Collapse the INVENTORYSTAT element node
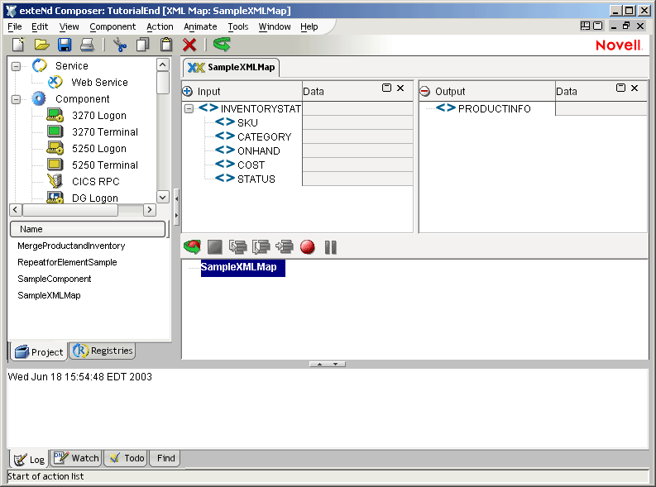656x487 pixels. [x=189, y=108]
